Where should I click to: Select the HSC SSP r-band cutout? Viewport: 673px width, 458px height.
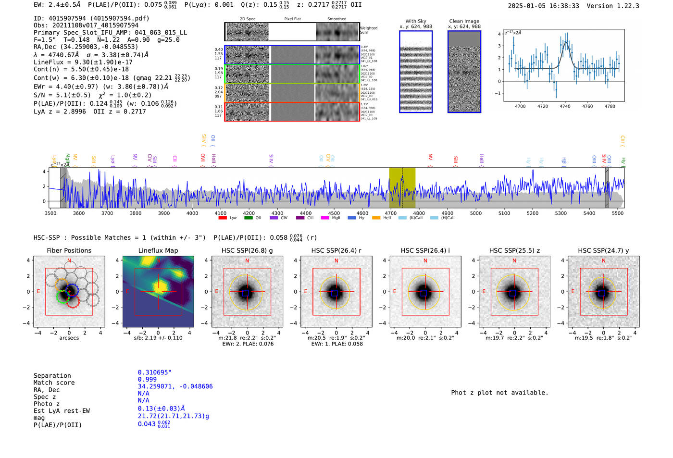[x=336, y=292]
